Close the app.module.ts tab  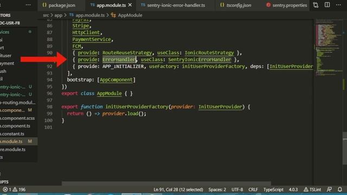pos(130,5)
